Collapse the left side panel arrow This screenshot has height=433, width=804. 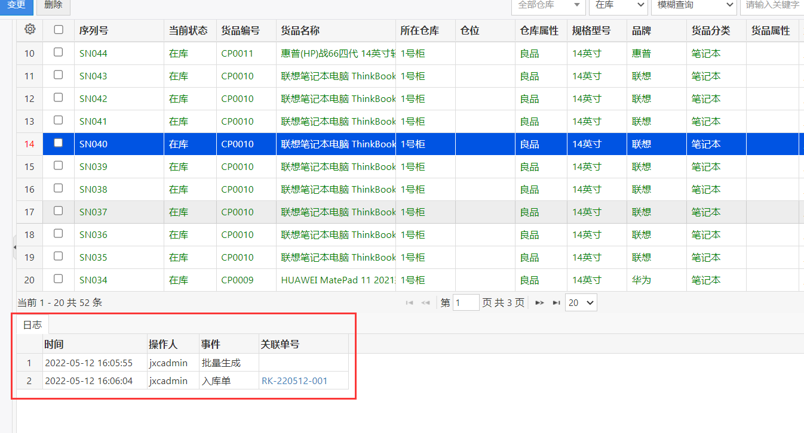[x=14, y=248]
